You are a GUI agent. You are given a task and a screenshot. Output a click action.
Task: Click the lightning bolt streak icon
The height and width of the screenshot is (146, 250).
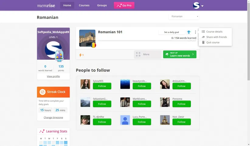tap(80, 55)
